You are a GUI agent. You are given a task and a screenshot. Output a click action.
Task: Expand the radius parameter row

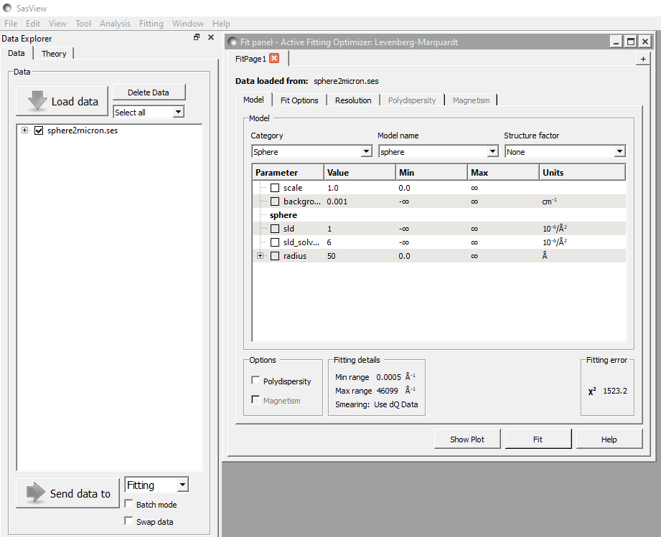[260, 255]
